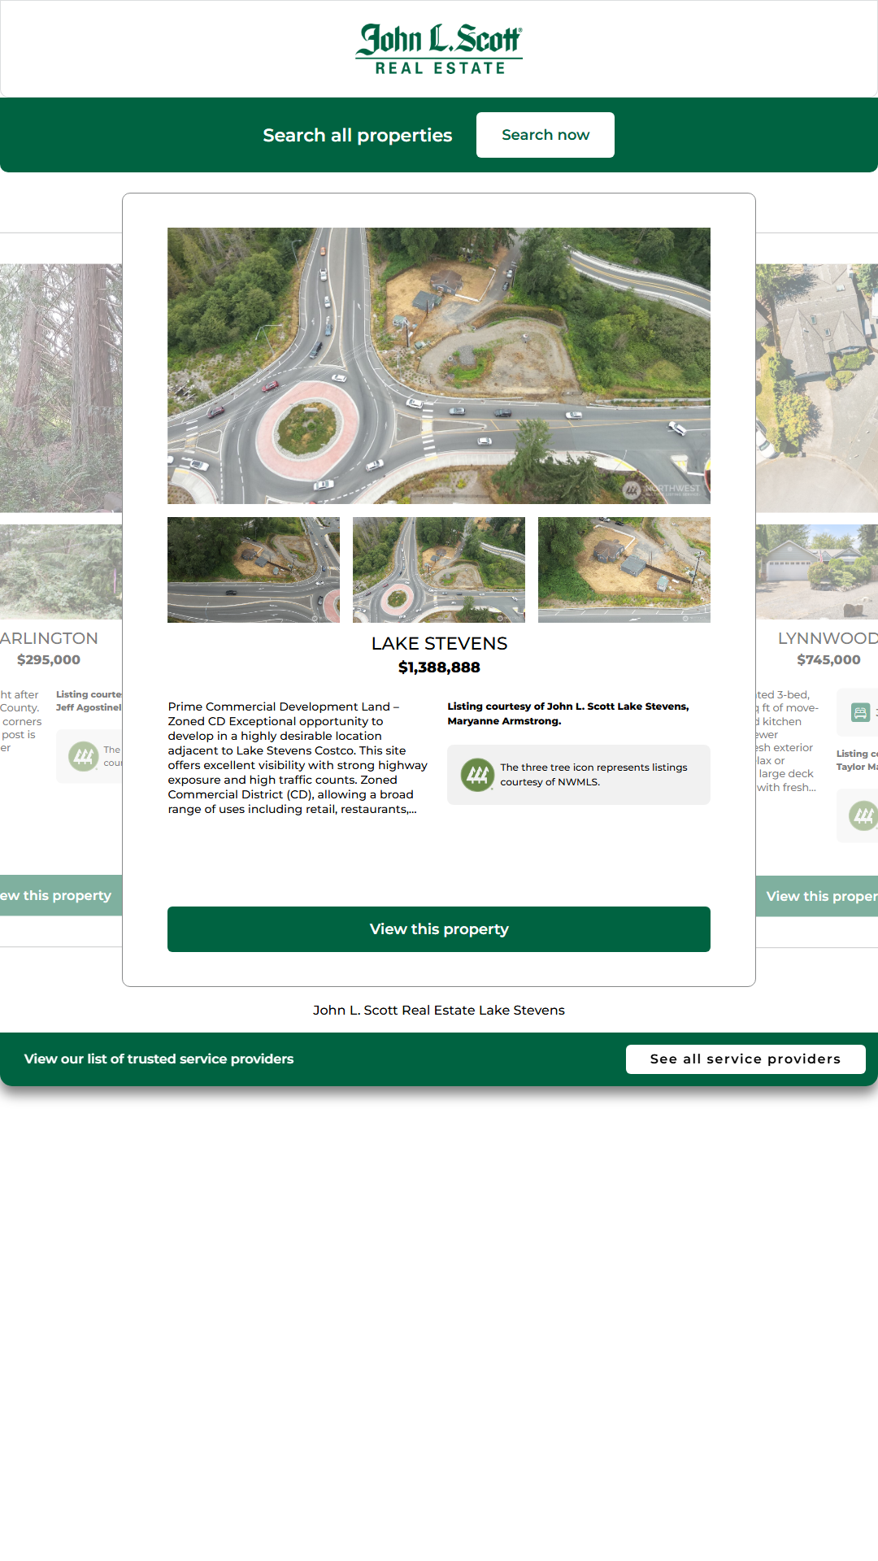Image resolution: width=878 pixels, height=1561 pixels.
Task: Click the bed icon on the Lynnwood listing
Action: click(859, 713)
